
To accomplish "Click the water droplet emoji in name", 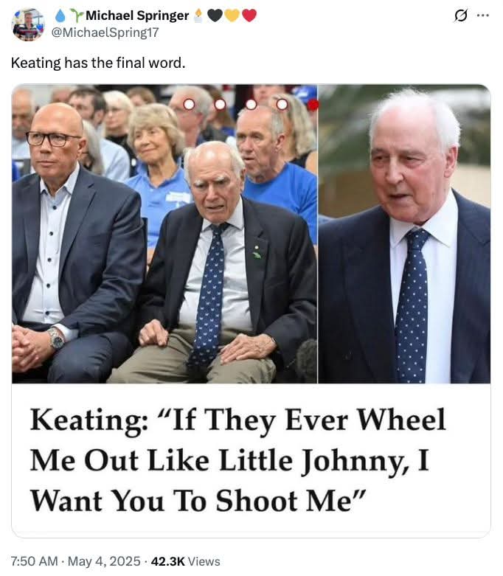I will pos(60,15).
